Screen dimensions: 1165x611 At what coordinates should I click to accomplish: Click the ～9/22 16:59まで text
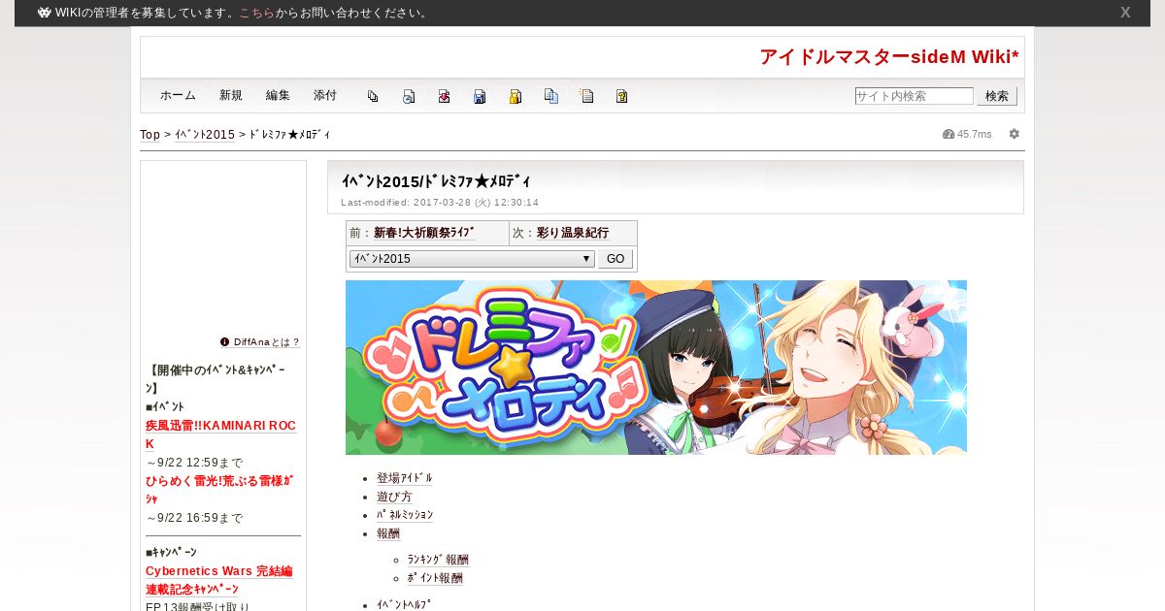tap(194, 518)
